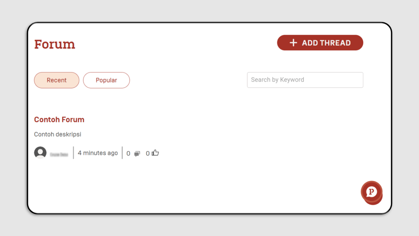Image resolution: width=419 pixels, height=236 pixels.
Task: Open the Contoh Forum thread title
Action: click(x=59, y=120)
